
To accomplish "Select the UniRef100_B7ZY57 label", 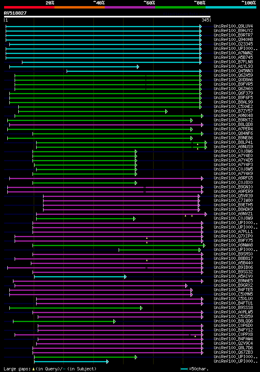I will 233,111.
